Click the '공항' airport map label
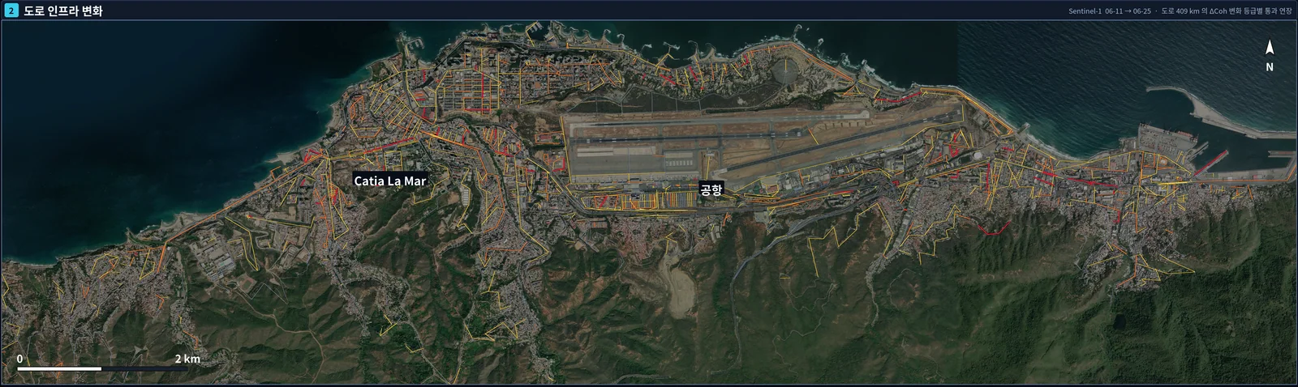The width and height of the screenshot is (1298, 387). click(711, 190)
